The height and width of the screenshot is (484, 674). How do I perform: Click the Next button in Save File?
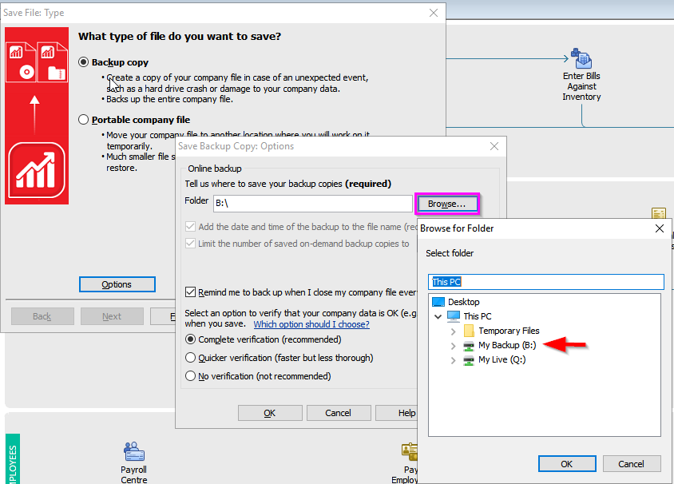pyautogui.click(x=112, y=316)
